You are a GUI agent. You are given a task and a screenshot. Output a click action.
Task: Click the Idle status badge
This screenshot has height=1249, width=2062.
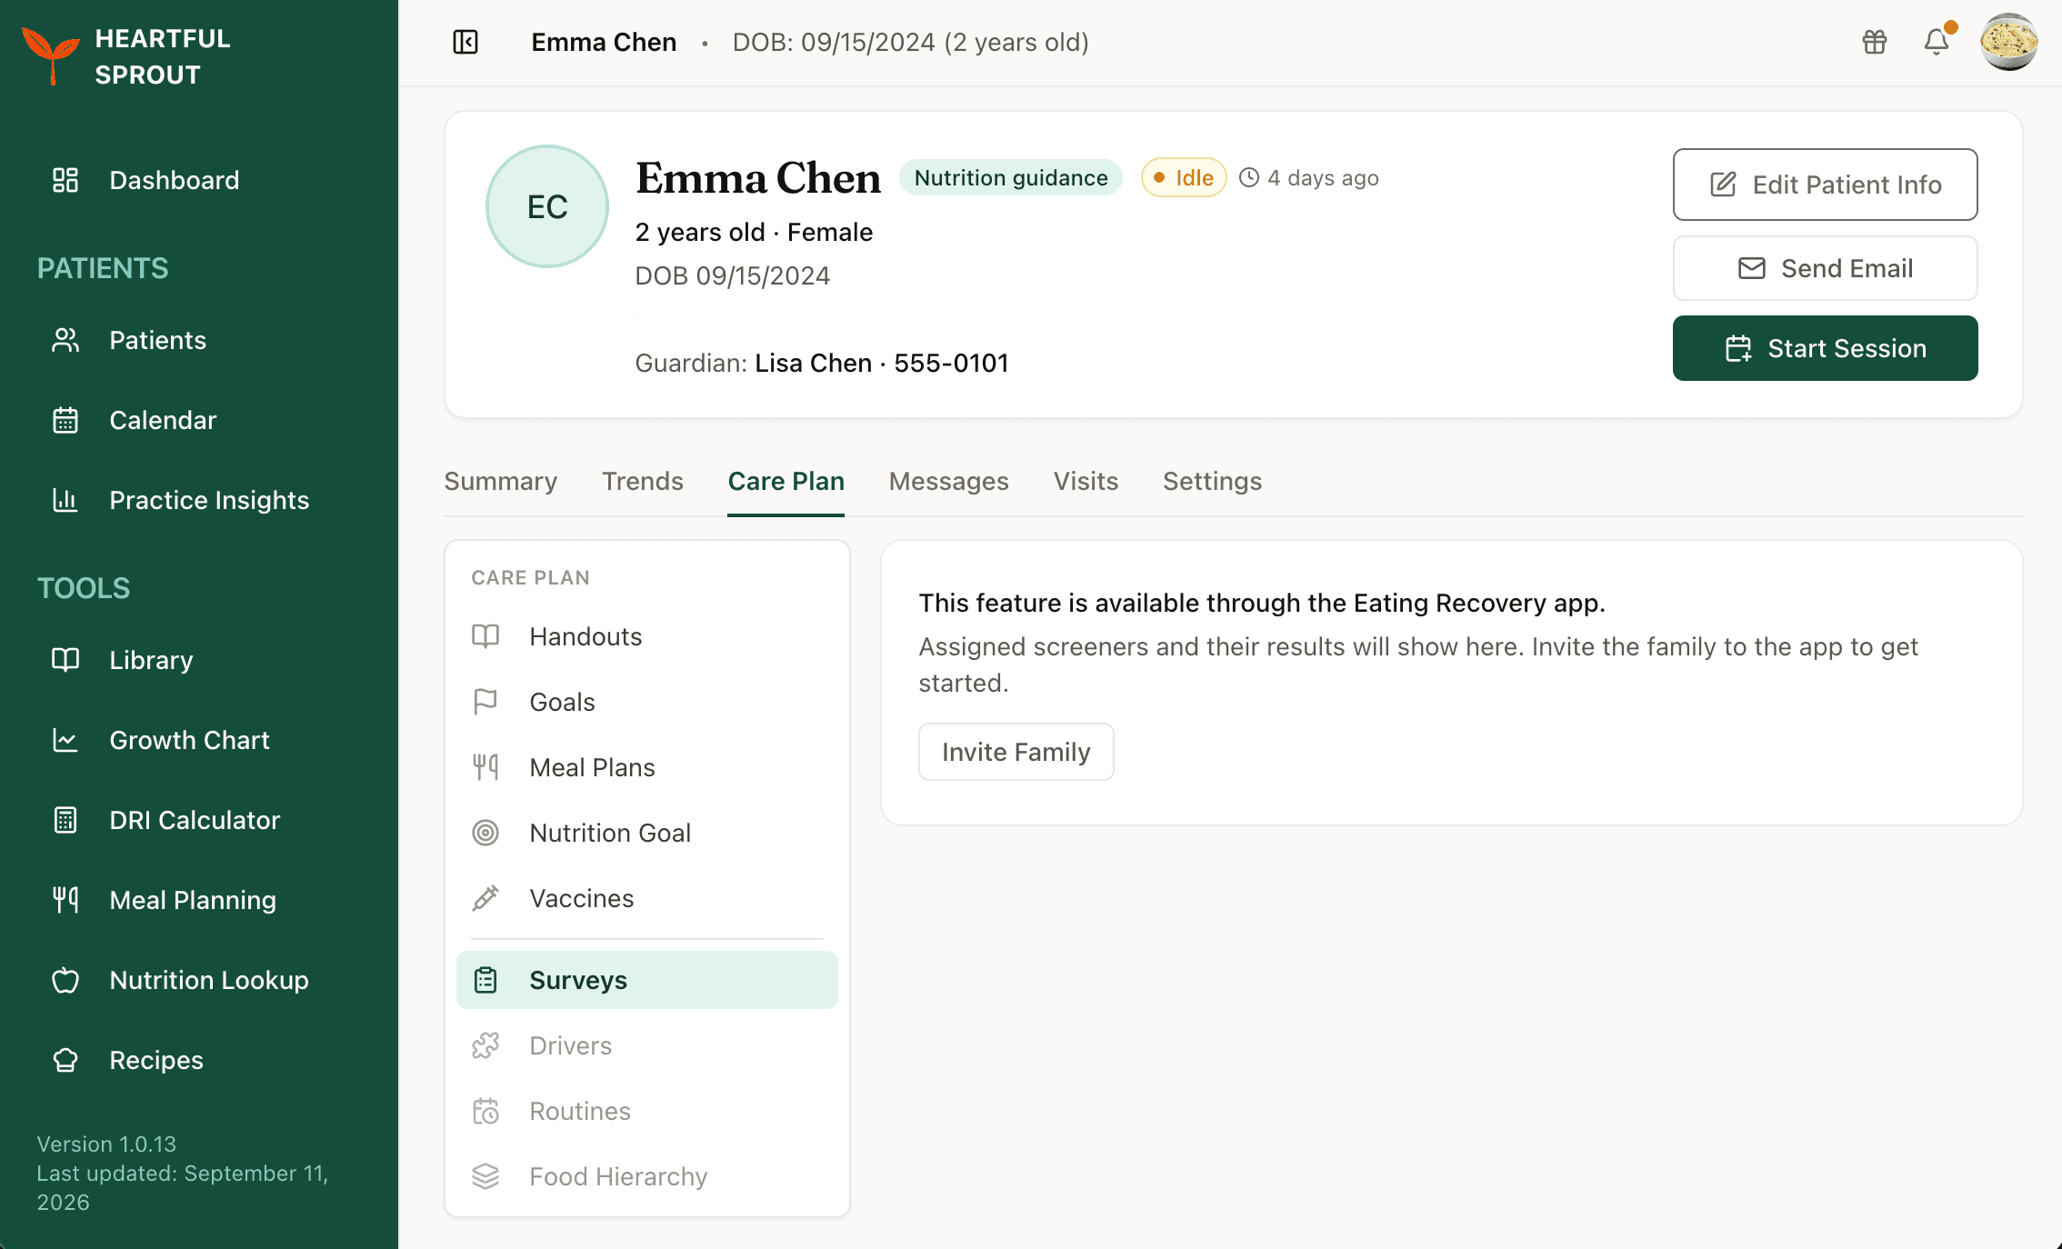(1184, 177)
